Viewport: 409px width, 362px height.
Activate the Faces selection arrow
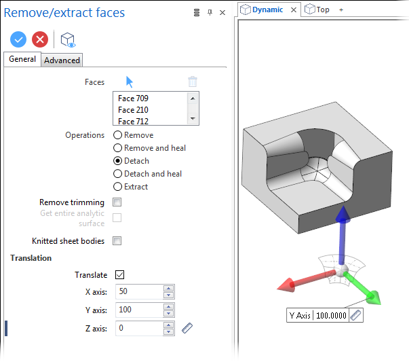(130, 82)
